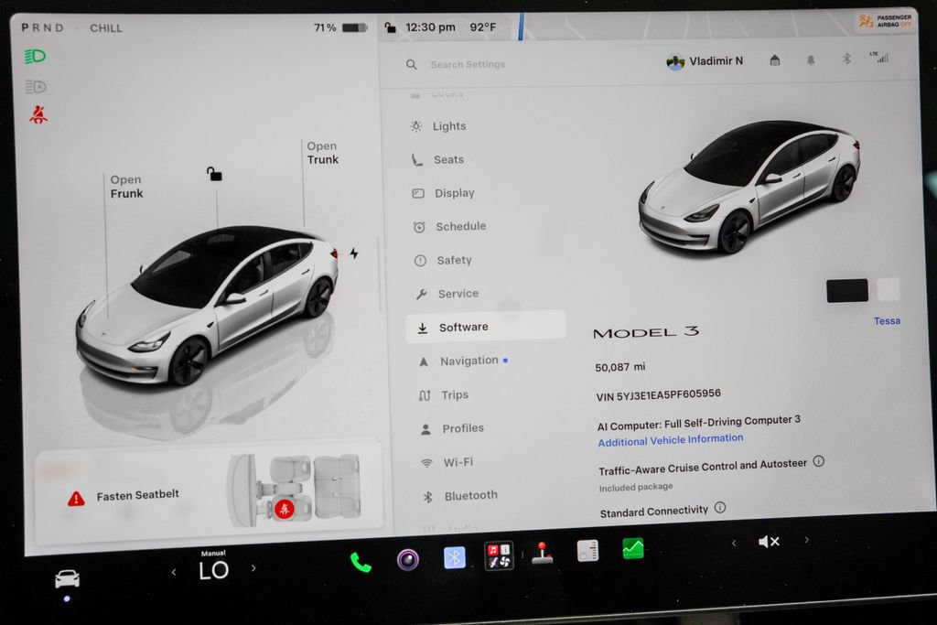
Task: Open Additional Vehicle Information link
Action: pyautogui.click(x=671, y=440)
